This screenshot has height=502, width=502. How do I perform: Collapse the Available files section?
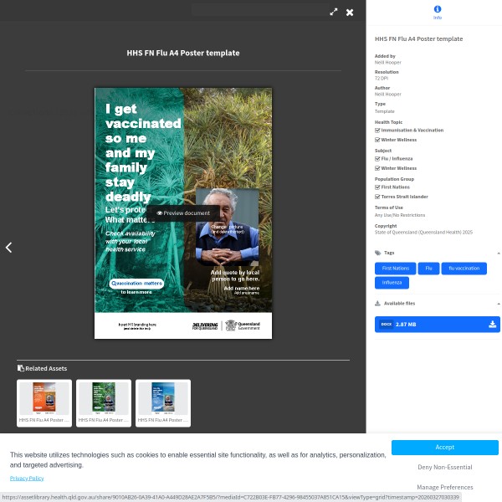(498, 304)
